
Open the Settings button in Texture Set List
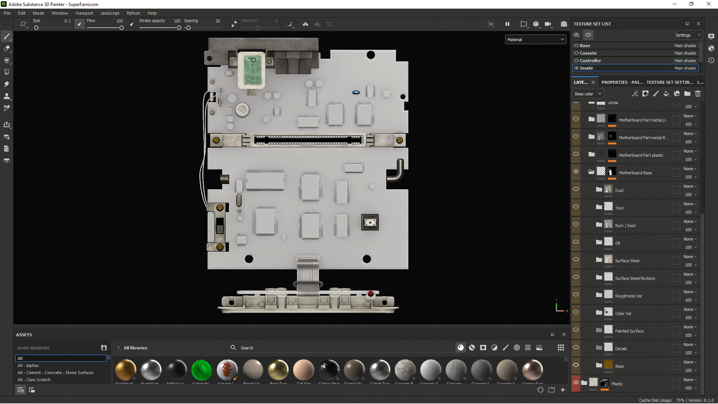pyautogui.click(x=688, y=35)
